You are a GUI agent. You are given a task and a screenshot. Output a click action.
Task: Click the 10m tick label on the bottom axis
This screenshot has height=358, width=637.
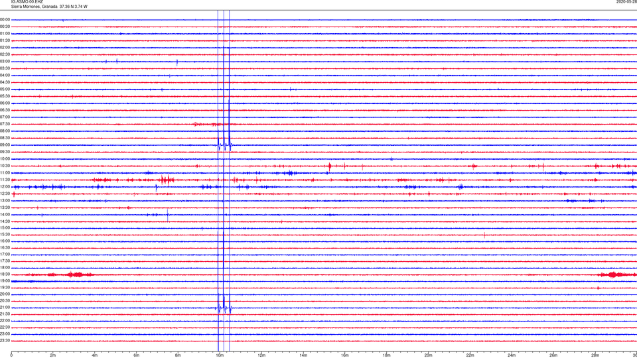[x=220, y=355]
